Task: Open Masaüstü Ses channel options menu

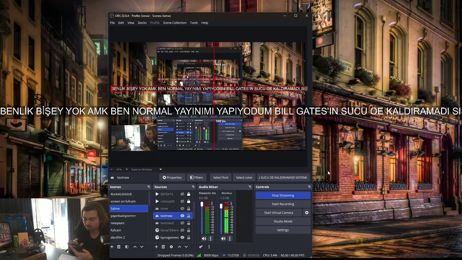Action: [x=210, y=238]
